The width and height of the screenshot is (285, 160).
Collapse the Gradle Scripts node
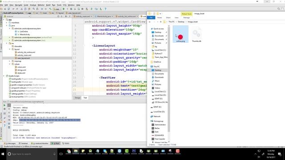point(4,76)
